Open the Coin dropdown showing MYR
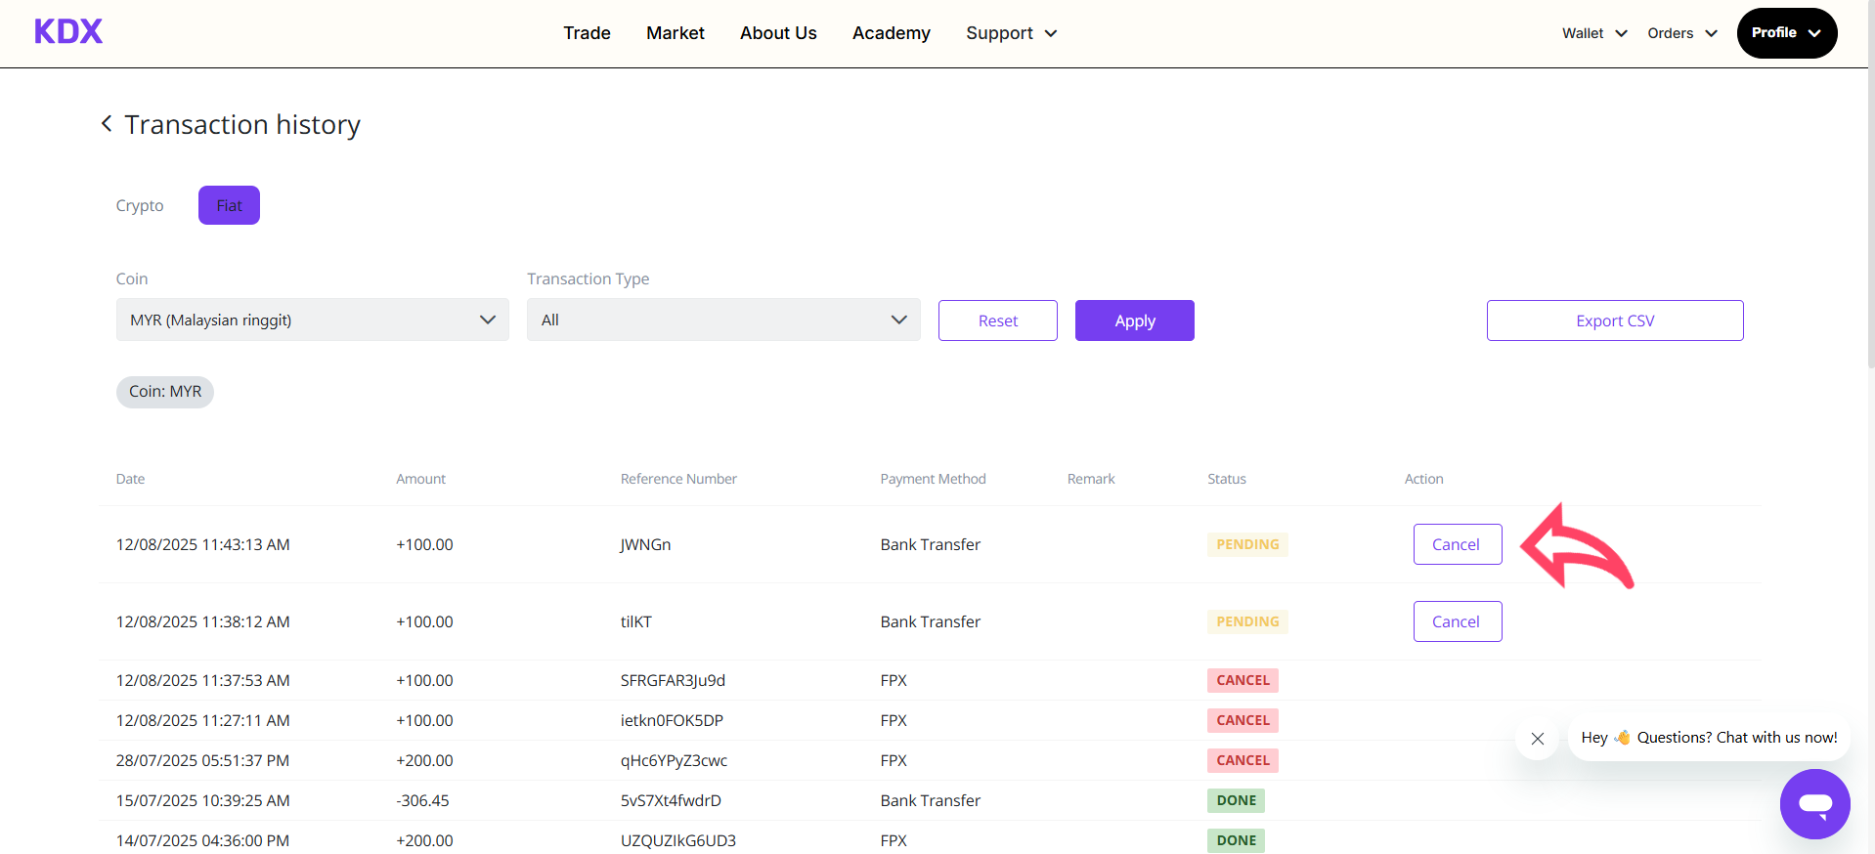Image resolution: width=1875 pixels, height=854 pixels. pos(313,320)
